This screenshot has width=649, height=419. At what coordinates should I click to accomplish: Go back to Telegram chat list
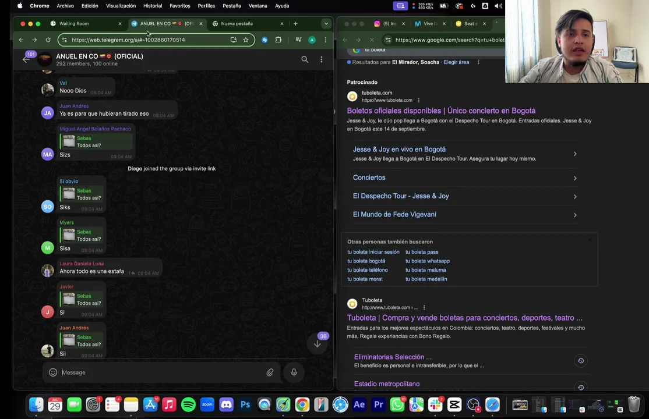click(26, 59)
